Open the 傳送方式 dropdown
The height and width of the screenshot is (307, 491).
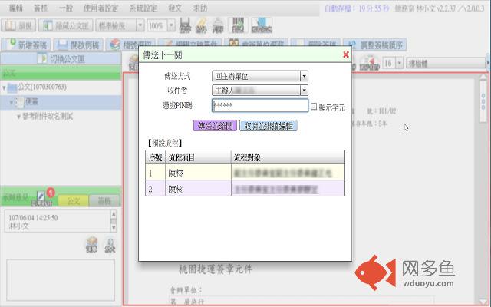click(x=260, y=76)
